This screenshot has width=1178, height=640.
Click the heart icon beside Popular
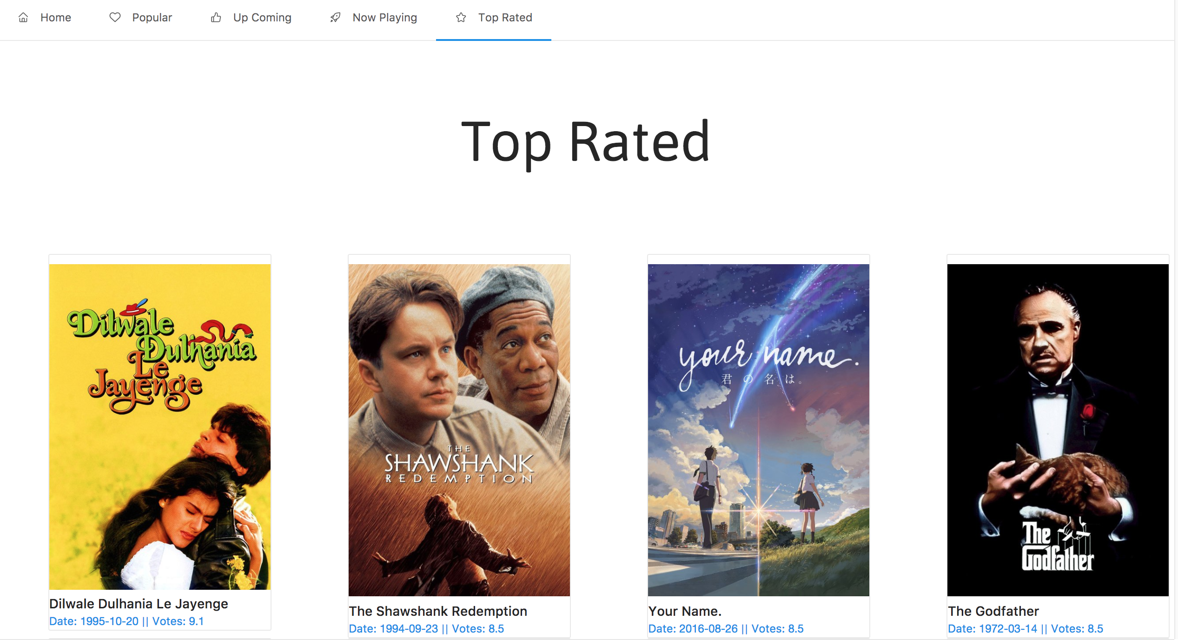pyautogui.click(x=115, y=18)
